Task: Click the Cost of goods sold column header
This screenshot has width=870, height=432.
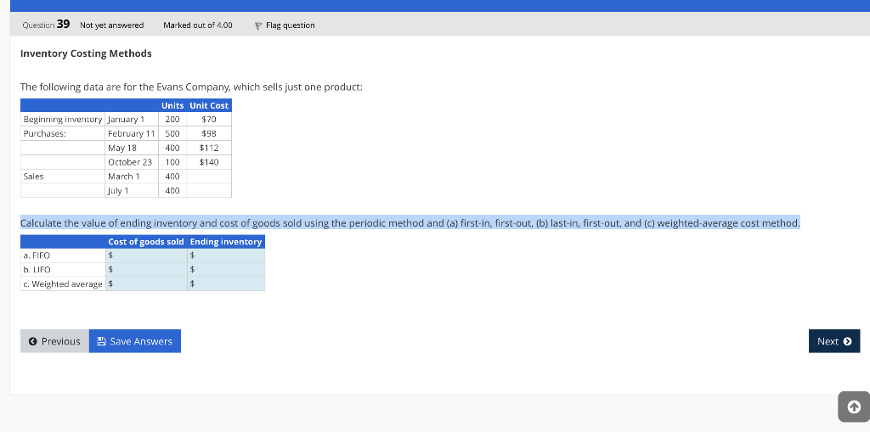Action: point(146,242)
